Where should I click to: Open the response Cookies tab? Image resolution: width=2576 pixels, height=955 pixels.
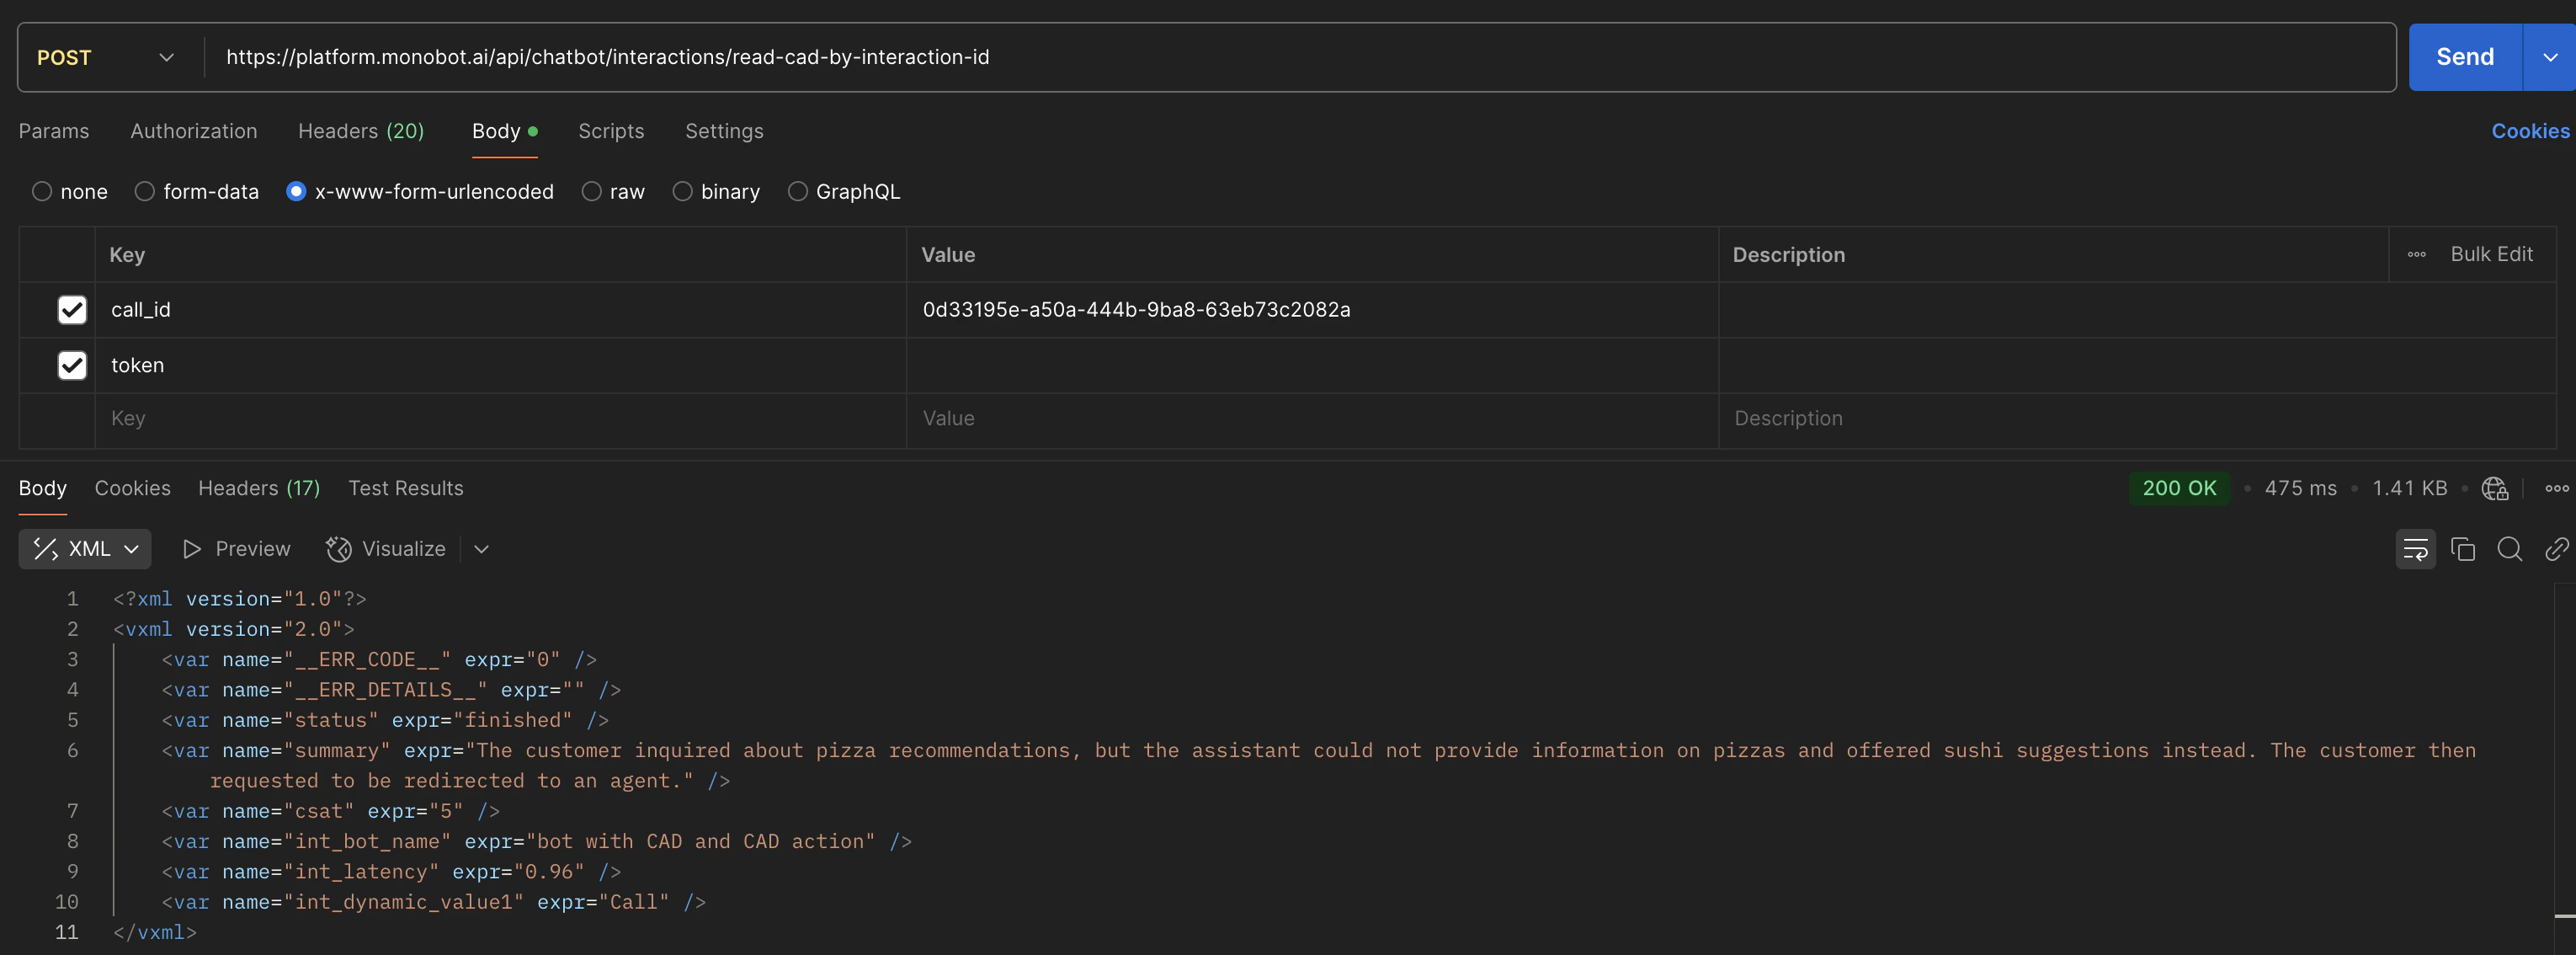pos(132,488)
